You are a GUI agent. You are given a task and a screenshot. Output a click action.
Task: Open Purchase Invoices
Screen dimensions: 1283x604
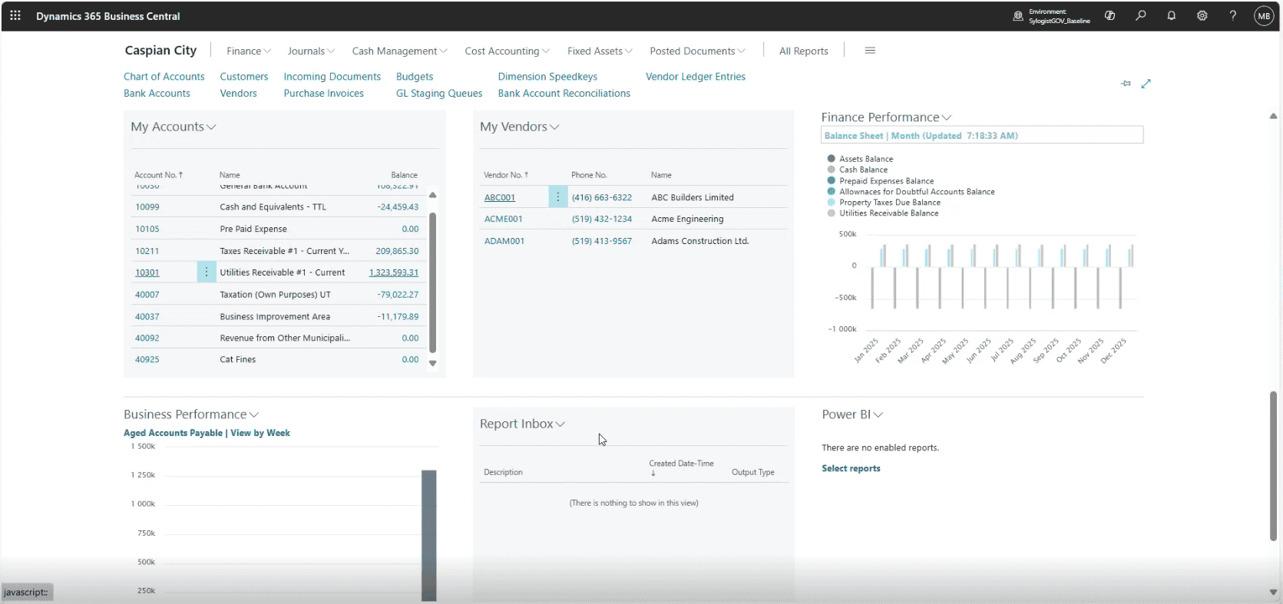pyautogui.click(x=323, y=94)
